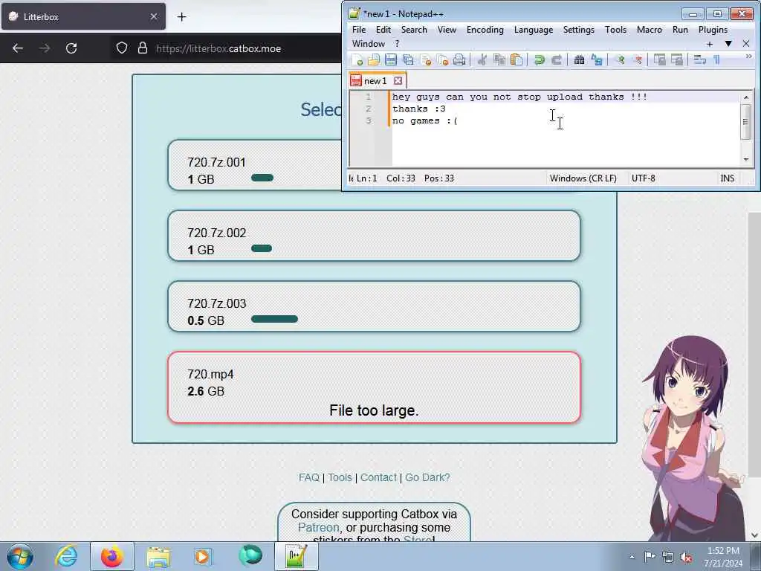This screenshot has height=571, width=761.
Task: Click the 720.7z.001 upload progress bar
Action: (x=262, y=178)
